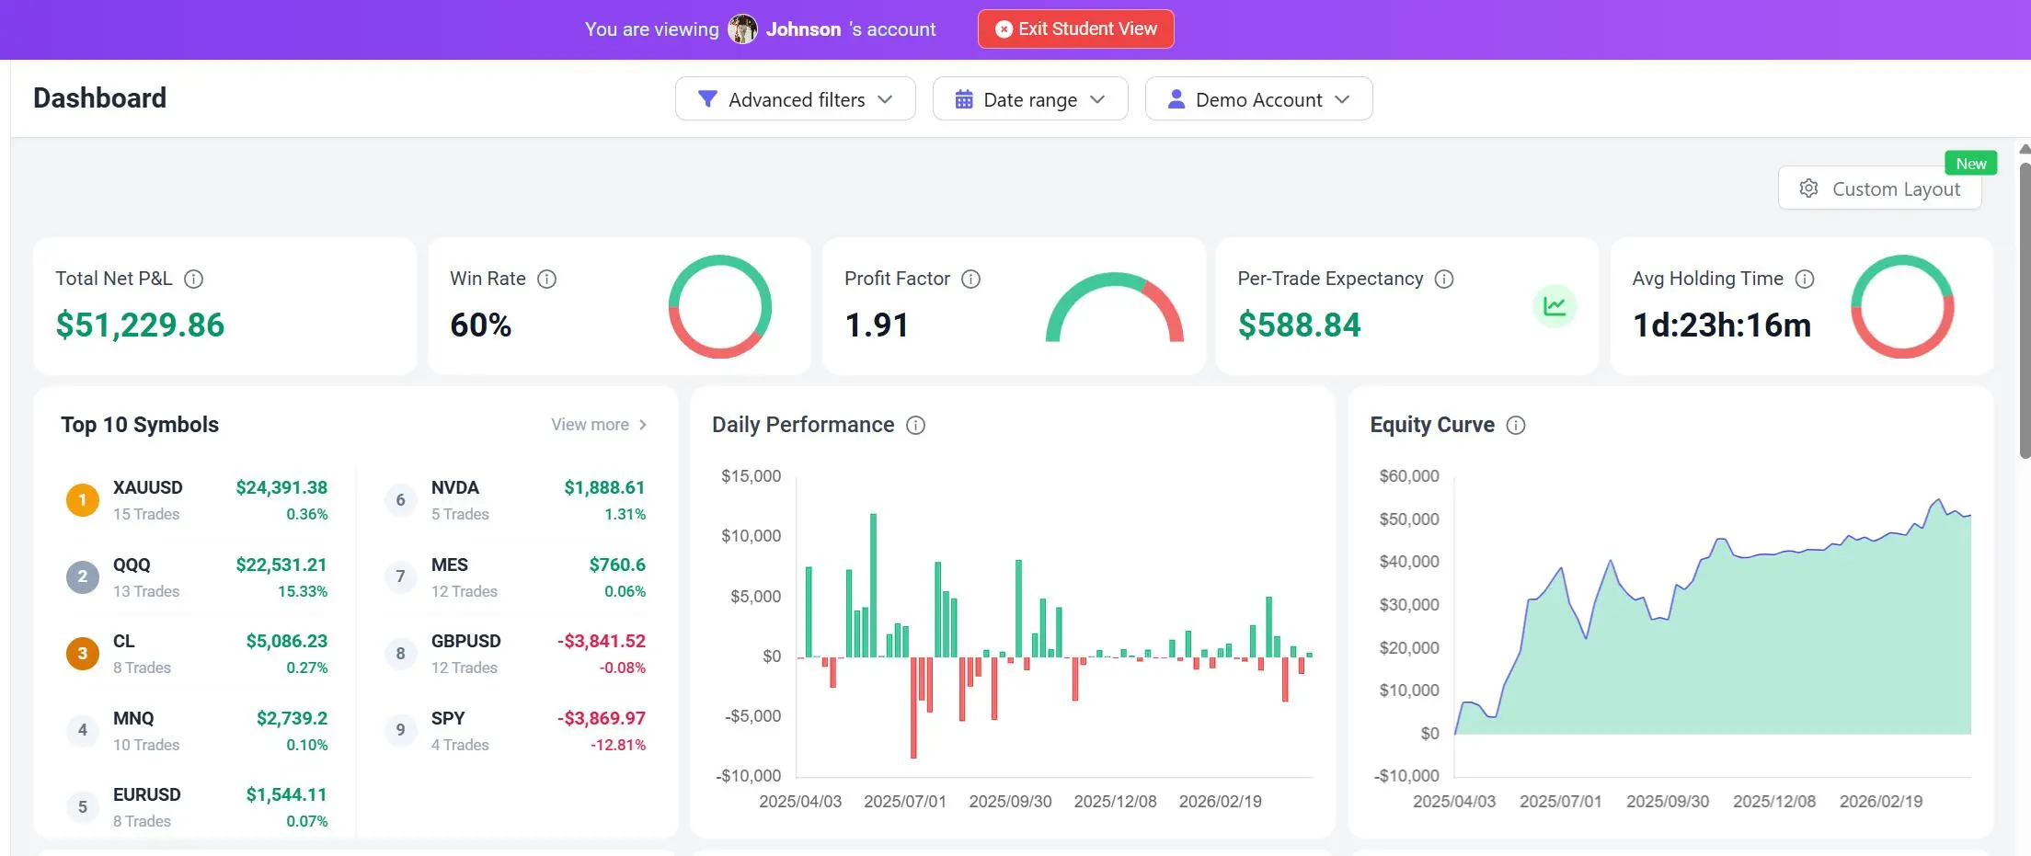Click info icon next to Per-Trade Expectancy

(1444, 279)
